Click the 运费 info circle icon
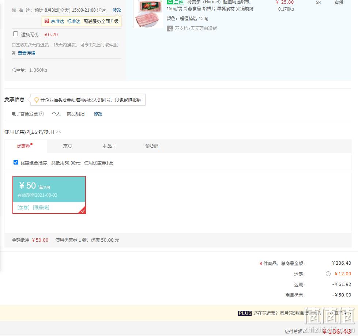 point(328,273)
